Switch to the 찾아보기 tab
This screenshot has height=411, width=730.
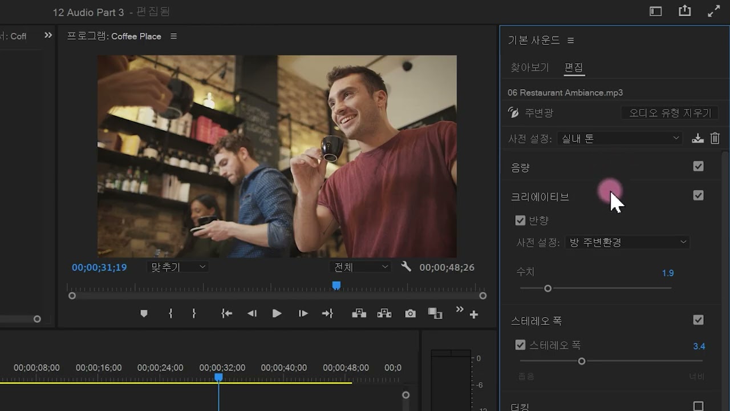click(x=529, y=67)
